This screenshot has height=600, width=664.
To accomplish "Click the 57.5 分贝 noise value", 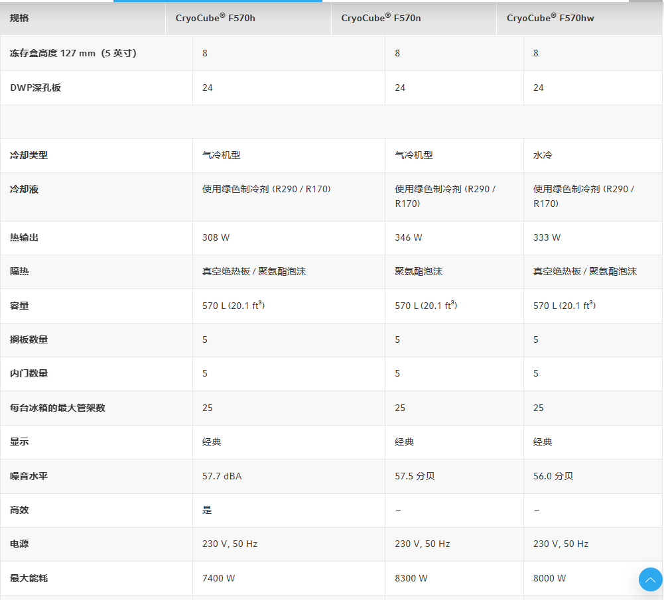I will 415,476.
